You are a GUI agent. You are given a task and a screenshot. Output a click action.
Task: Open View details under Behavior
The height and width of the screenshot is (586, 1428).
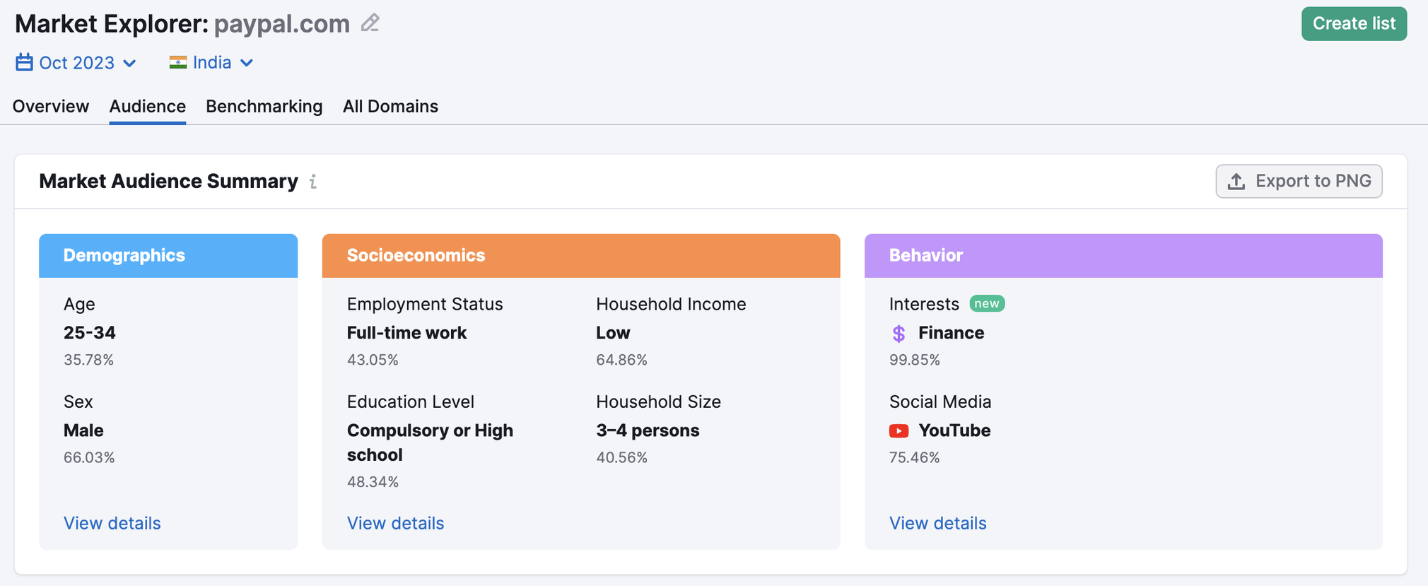pyautogui.click(x=937, y=523)
